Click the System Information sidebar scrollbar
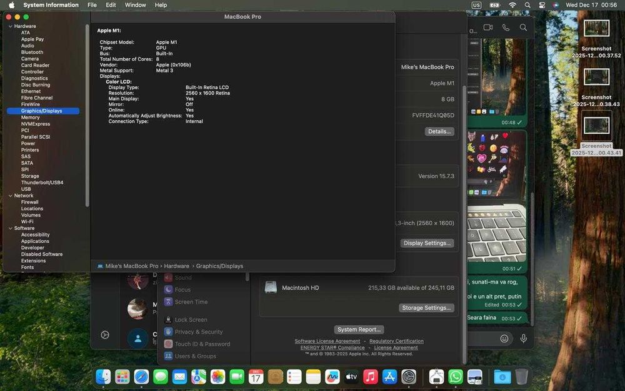625x391 pixels. (87, 116)
